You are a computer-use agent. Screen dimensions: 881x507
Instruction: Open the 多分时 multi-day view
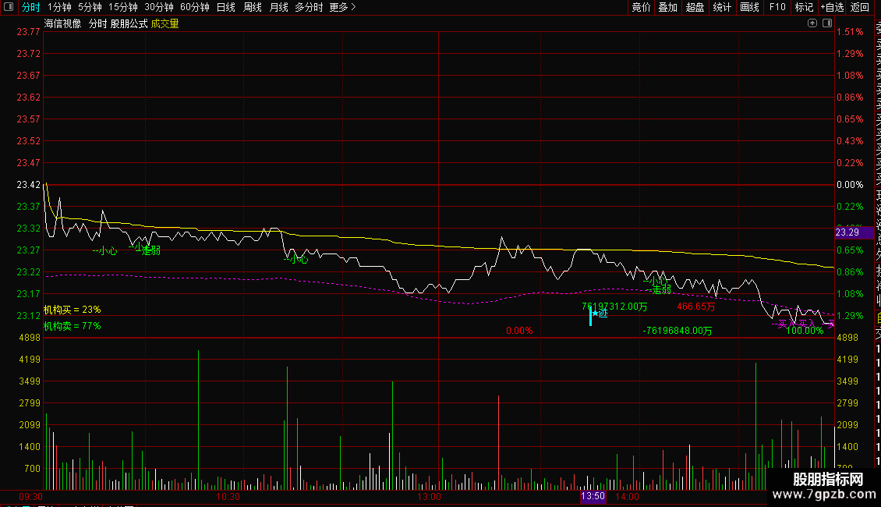309,7
